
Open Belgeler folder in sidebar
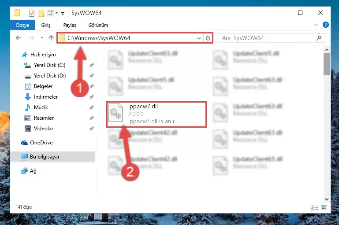(43, 86)
